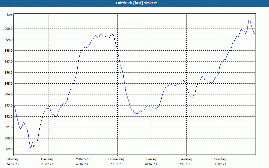
Task: Click the 'hPa' unit label
Action: click(x=10, y=15)
